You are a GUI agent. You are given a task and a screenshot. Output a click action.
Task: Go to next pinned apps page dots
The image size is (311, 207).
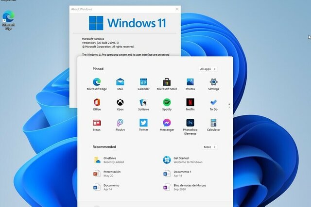[229, 106]
